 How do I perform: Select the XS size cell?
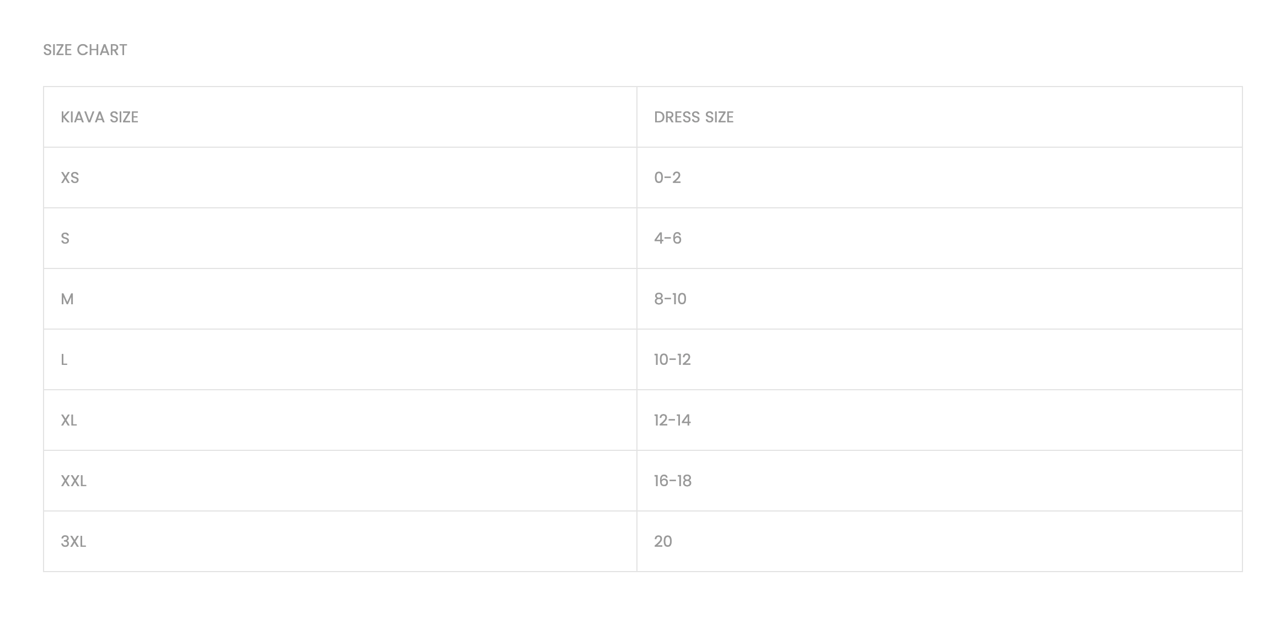[x=70, y=178]
